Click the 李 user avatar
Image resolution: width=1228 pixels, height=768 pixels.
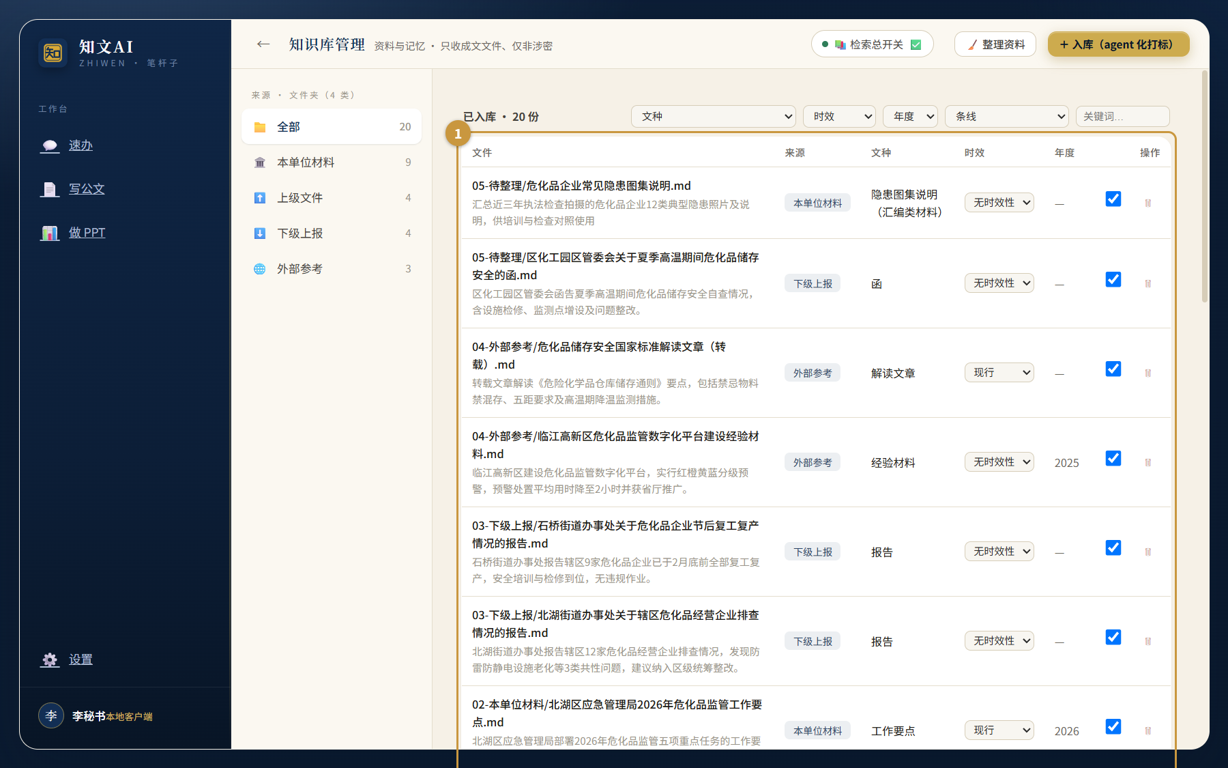click(51, 715)
